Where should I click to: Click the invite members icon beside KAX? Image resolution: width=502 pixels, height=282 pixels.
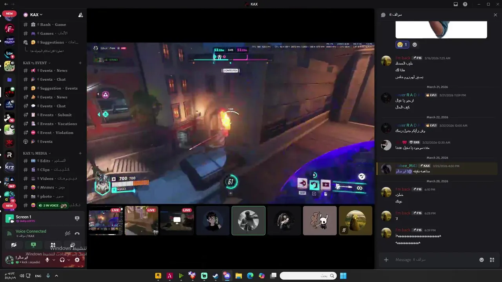(80, 15)
